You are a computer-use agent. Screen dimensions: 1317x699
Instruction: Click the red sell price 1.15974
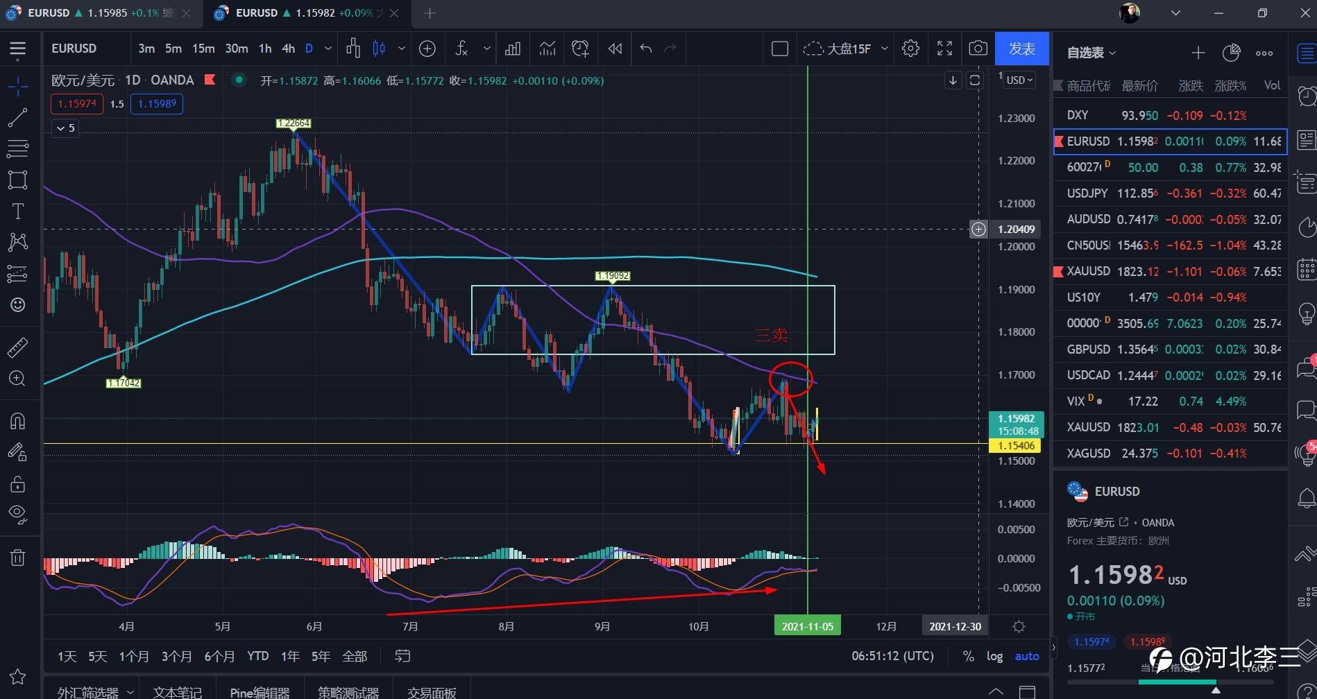(77, 104)
